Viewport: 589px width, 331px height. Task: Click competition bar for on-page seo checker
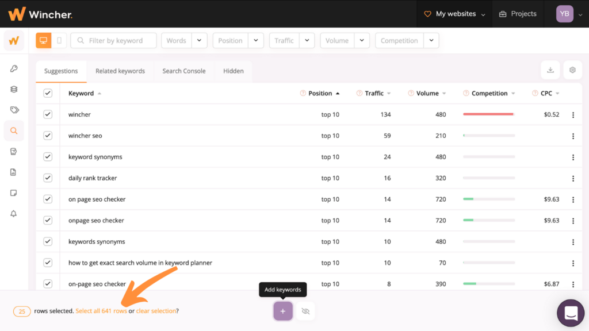[x=489, y=284]
